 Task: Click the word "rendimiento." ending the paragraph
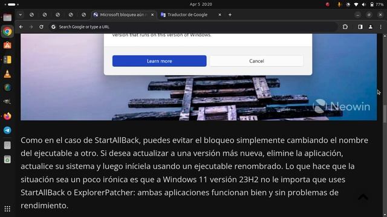tap(44, 206)
